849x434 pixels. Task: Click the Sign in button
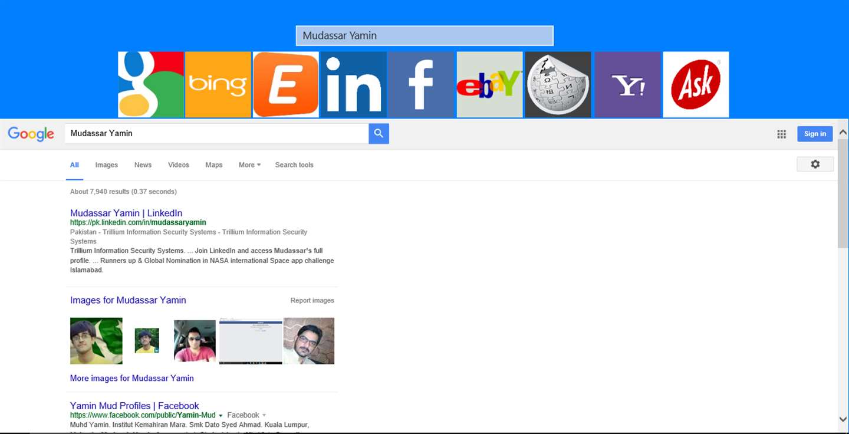pos(815,134)
